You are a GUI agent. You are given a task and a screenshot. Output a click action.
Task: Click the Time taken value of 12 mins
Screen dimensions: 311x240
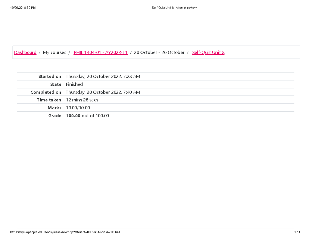82,100
